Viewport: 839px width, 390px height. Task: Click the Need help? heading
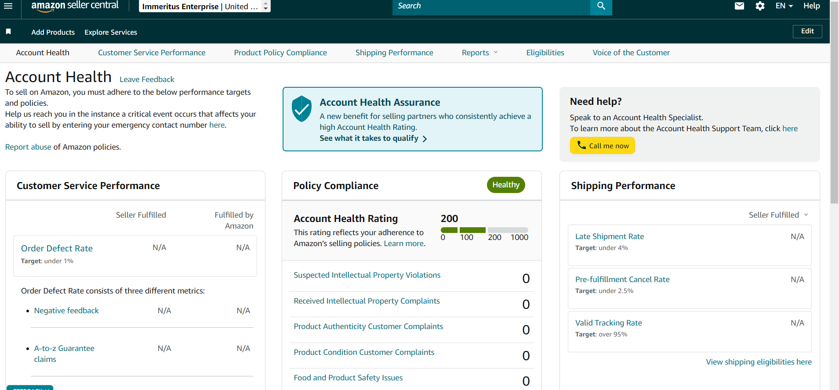click(x=596, y=102)
